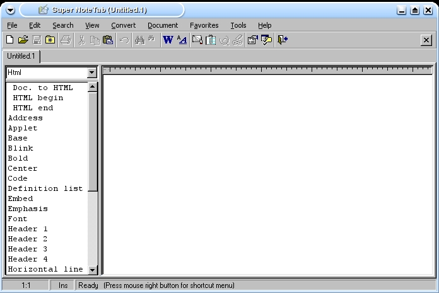Select the Untitled.1 document tab

[x=21, y=56]
